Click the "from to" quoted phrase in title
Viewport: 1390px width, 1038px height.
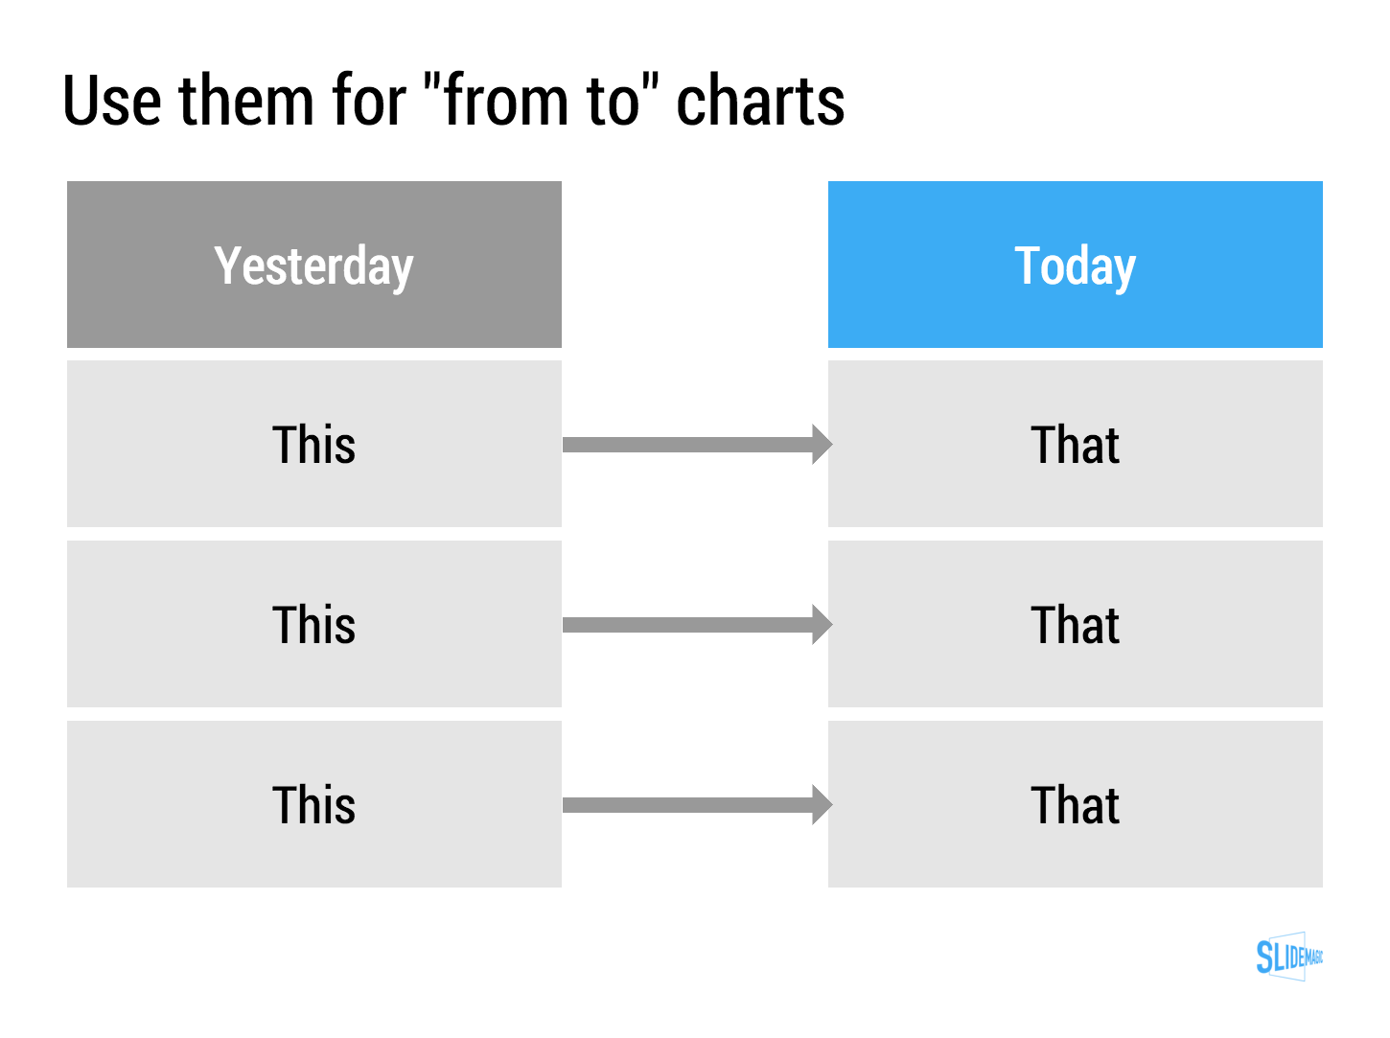541,101
